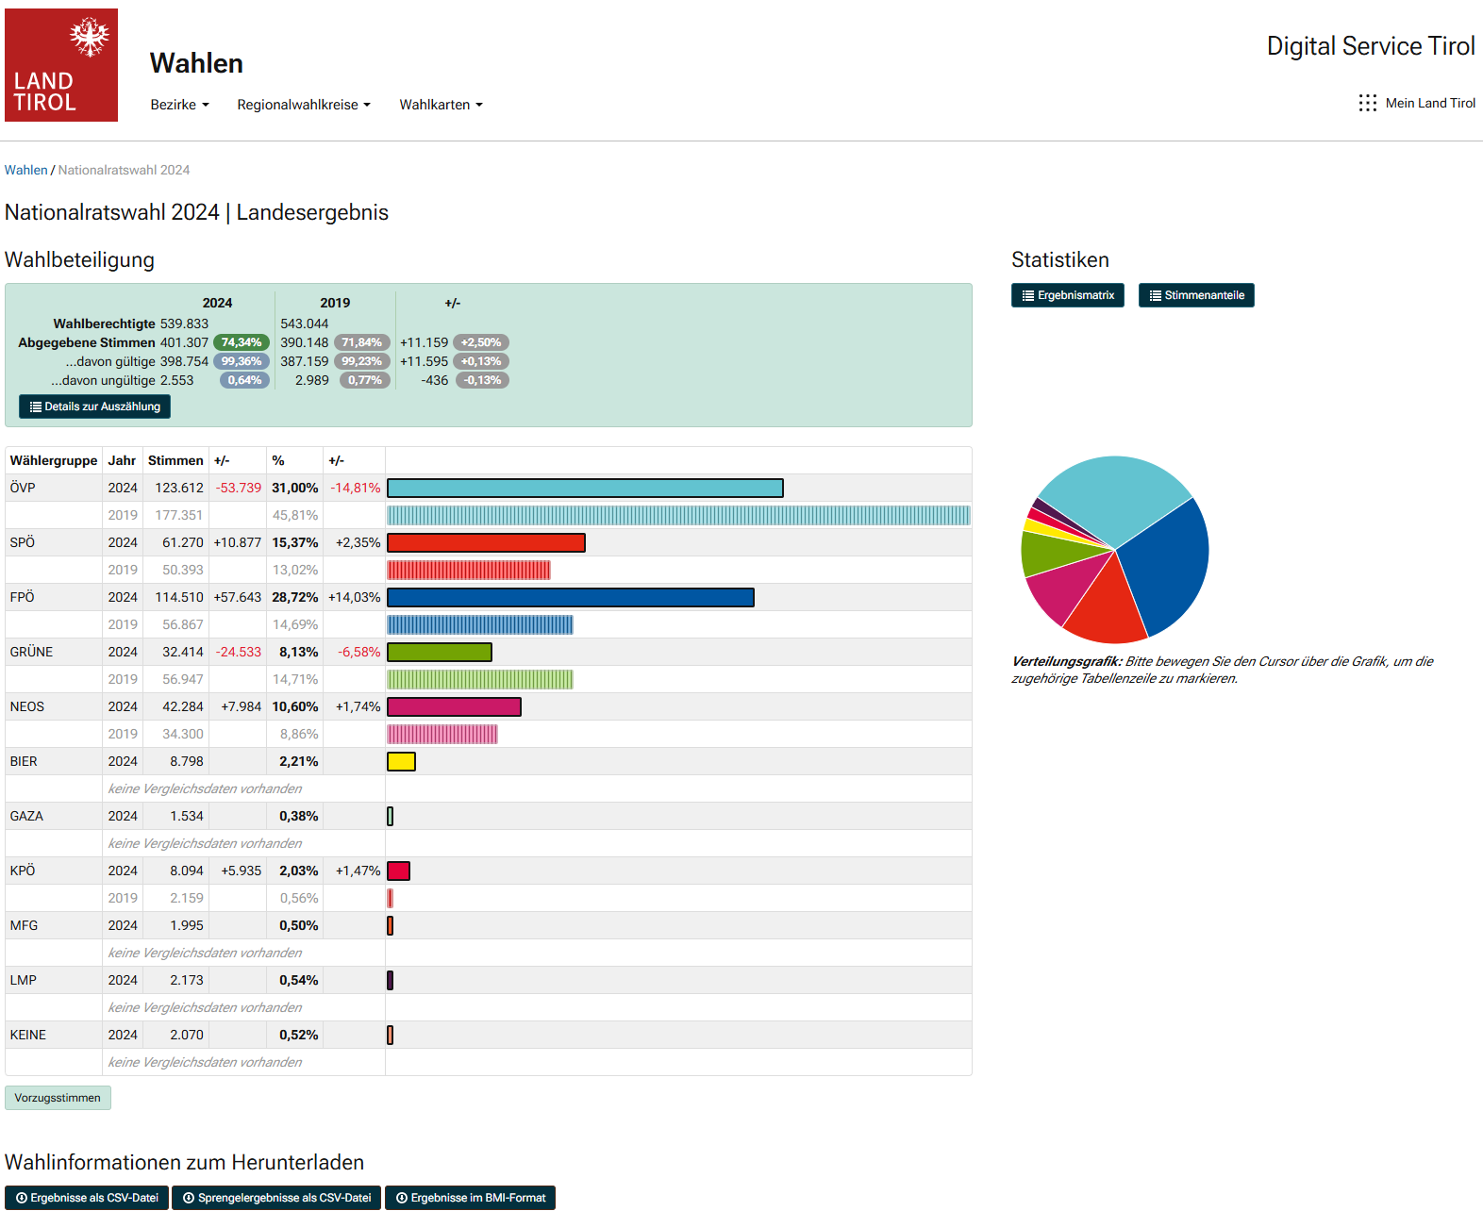Expand the Wahlkarten dropdown
This screenshot has height=1211, width=1483.
[441, 105]
